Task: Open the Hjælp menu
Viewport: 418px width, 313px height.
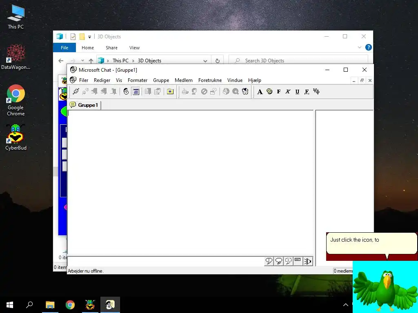Action: click(255, 80)
